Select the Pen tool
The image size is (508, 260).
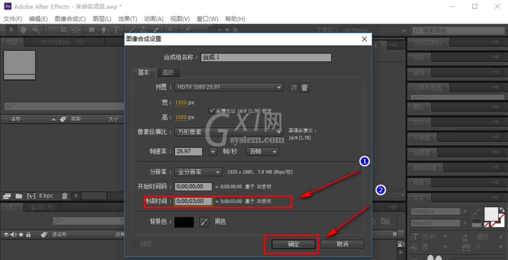click(104, 30)
